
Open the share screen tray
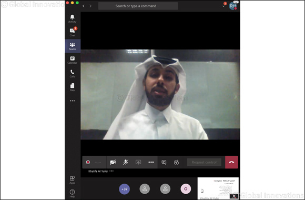[138, 162]
